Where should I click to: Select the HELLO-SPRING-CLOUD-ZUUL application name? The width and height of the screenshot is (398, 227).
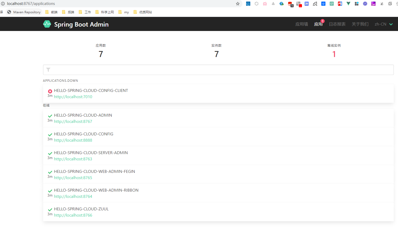81,209
